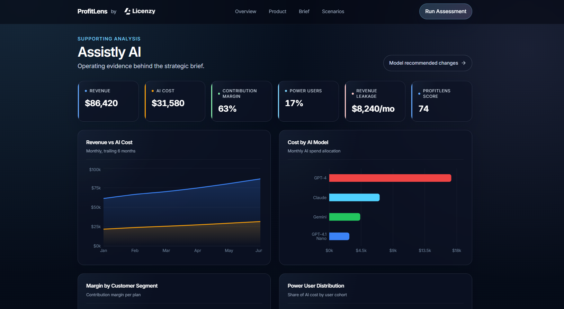Image resolution: width=564 pixels, height=309 pixels.
Task: Switch to the Scenarios nav item
Action: 333,11
